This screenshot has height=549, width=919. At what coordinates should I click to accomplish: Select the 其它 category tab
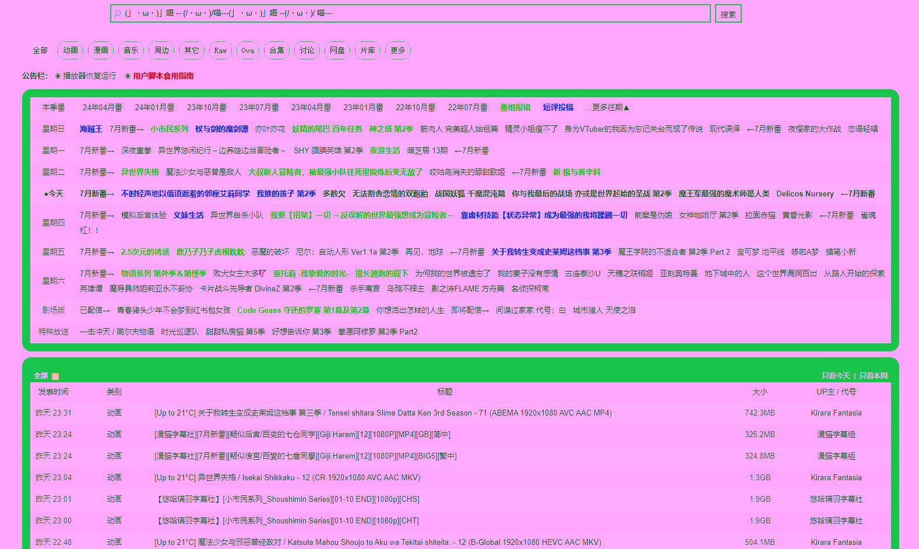tap(192, 51)
